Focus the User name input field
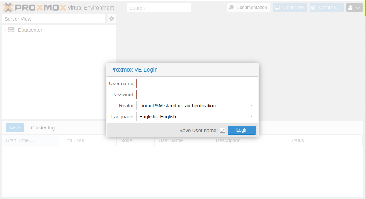This screenshot has width=366, height=199. [x=196, y=83]
